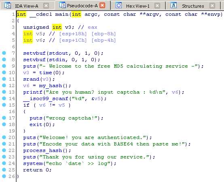This screenshot has width=224, height=182.
Task: Select the highlighted int keyword before v5
Action: click(x=28, y=34)
